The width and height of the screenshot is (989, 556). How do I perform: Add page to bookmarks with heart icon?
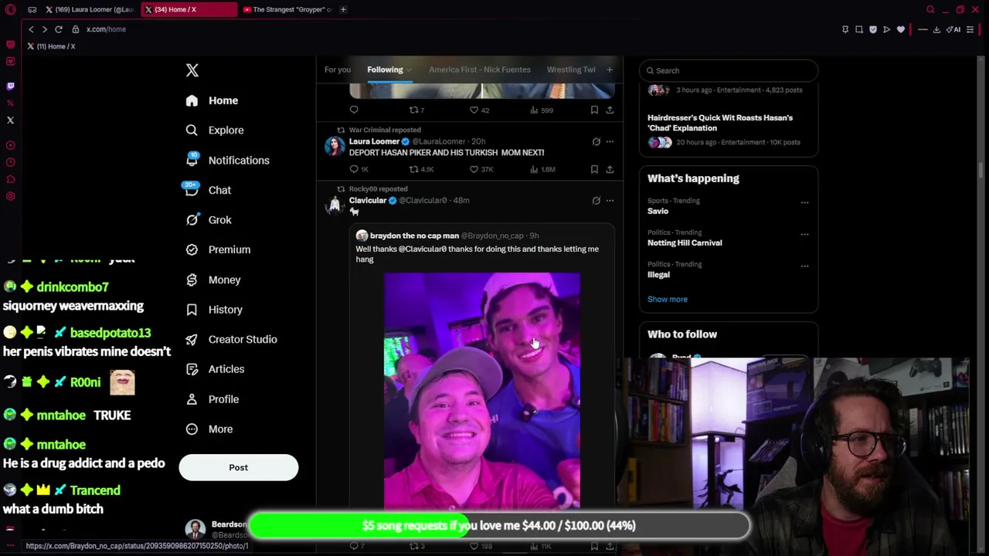click(x=901, y=29)
